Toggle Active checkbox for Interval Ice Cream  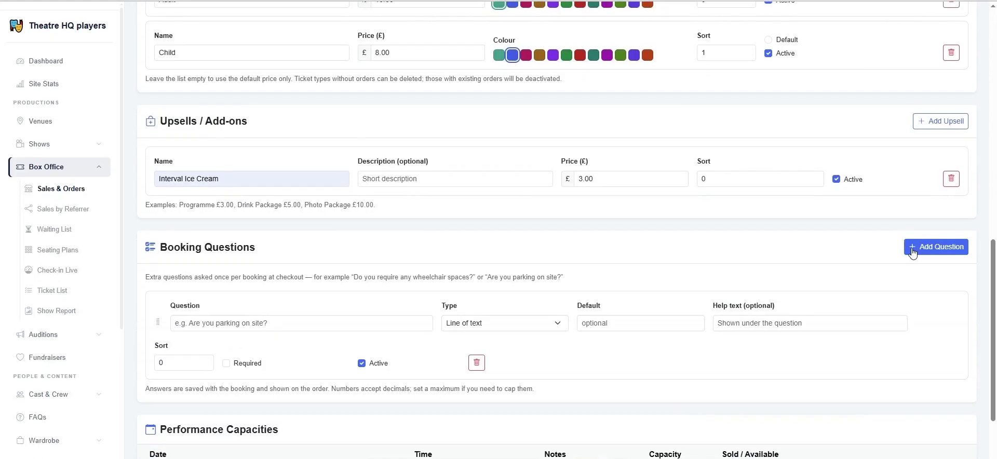coord(836,179)
